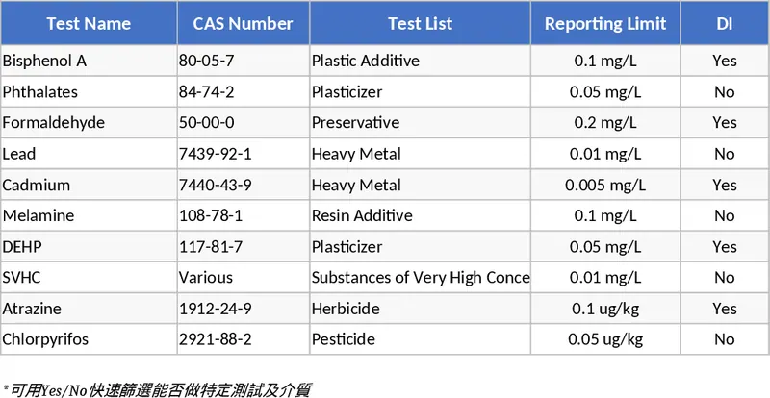Click the Yes/No footnote text below table
The height and width of the screenshot is (398, 770).
(x=157, y=388)
